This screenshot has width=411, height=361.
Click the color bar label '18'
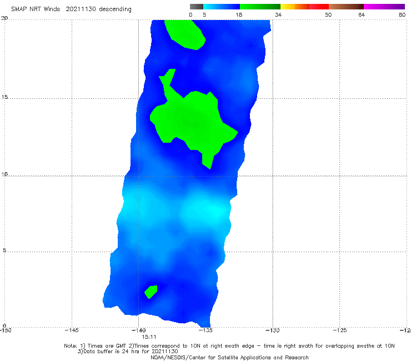click(x=239, y=14)
